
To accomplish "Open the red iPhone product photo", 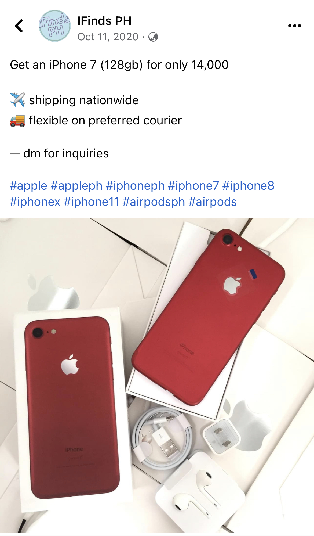I will point(157,375).
